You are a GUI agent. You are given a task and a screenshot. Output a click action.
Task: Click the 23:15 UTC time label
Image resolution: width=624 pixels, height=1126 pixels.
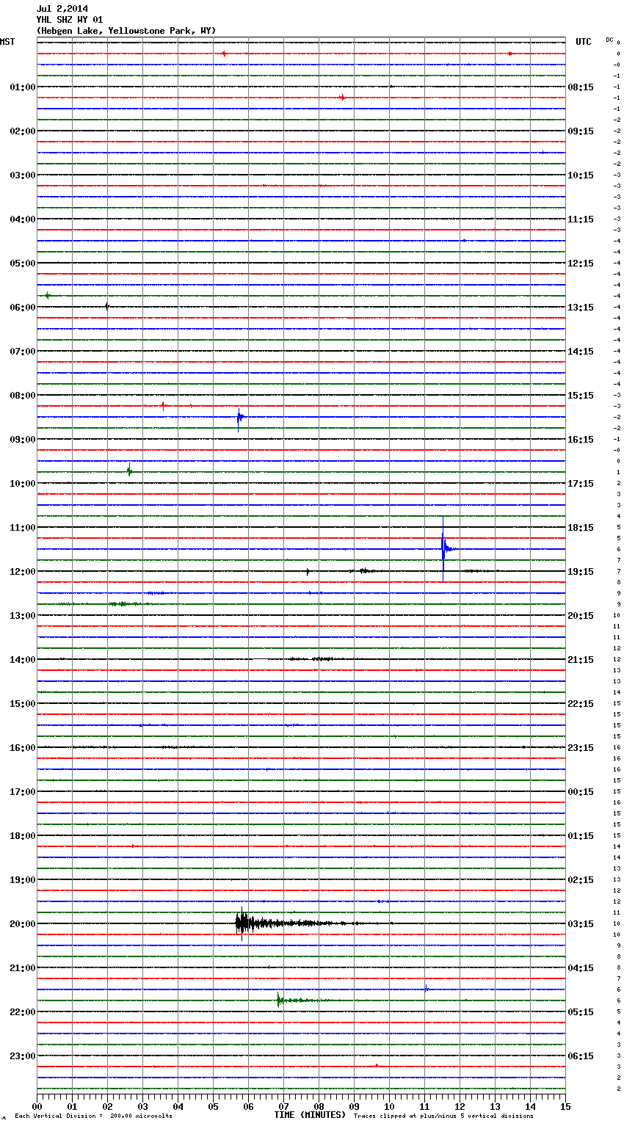pos(581,747)
